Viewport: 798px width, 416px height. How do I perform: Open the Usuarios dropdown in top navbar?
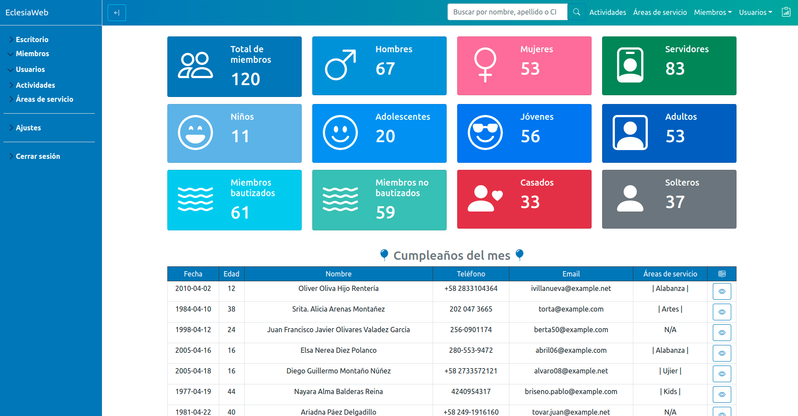click(x=755, y=12)
